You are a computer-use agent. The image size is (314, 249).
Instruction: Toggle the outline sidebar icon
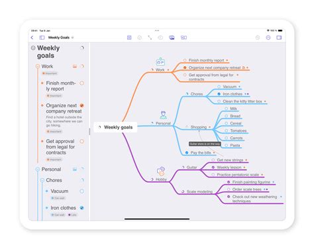tap(42, 38)
